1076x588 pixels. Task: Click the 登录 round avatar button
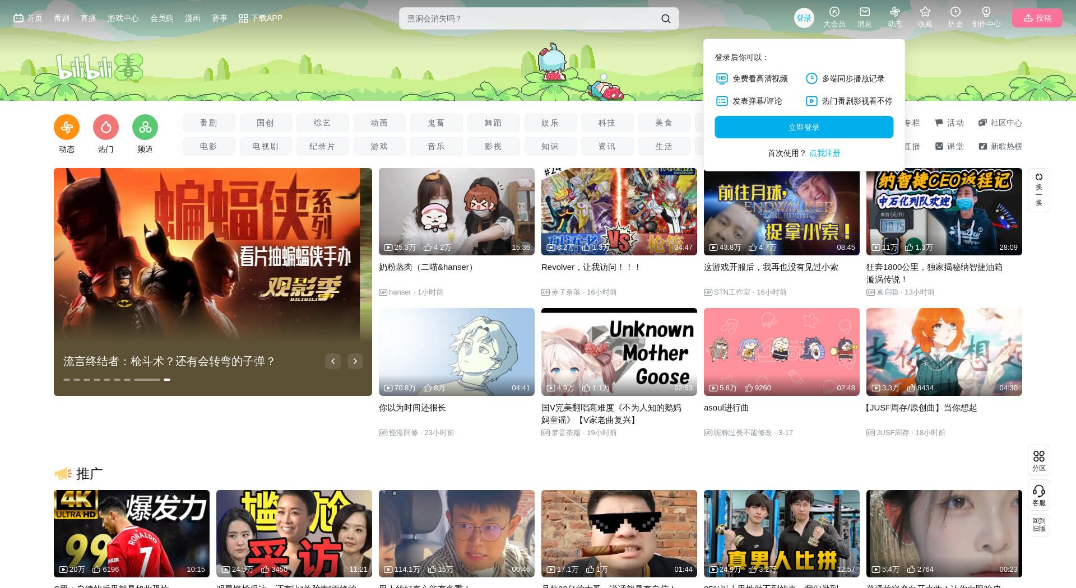pyautogui.click(x=804, y=18)
